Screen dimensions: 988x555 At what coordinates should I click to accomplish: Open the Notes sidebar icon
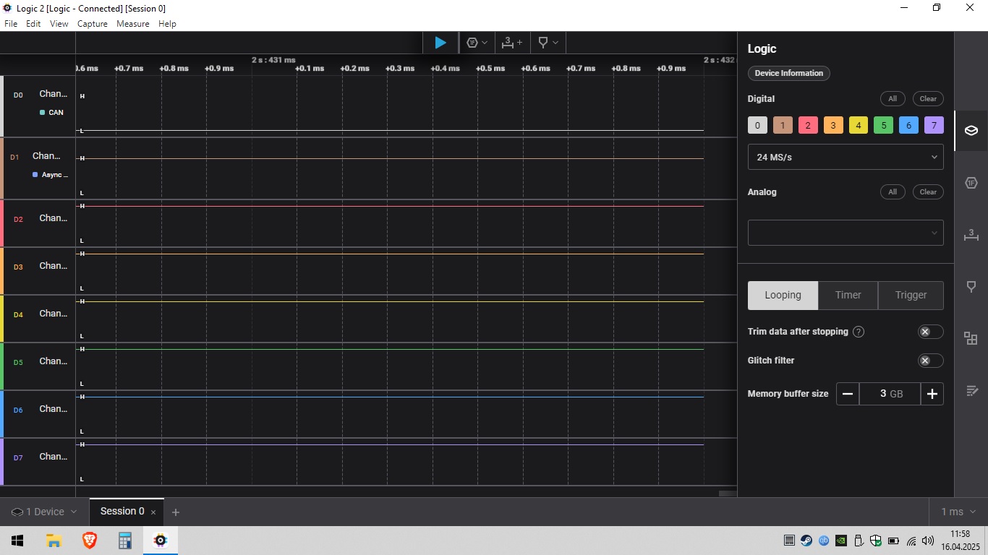pyautogui.click(x=971, y=391)
